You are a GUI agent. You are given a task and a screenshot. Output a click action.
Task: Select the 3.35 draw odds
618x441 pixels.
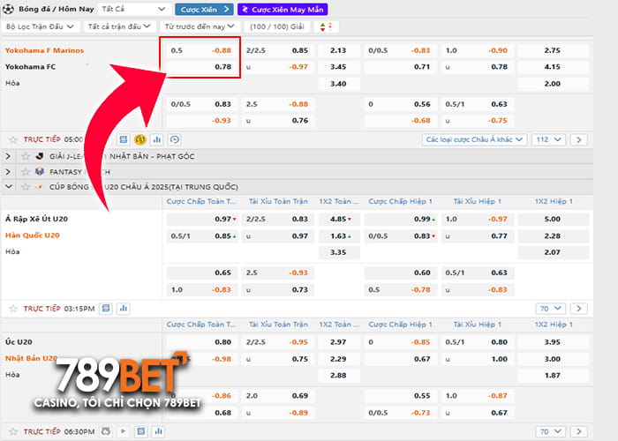click(x=338, y=252)
